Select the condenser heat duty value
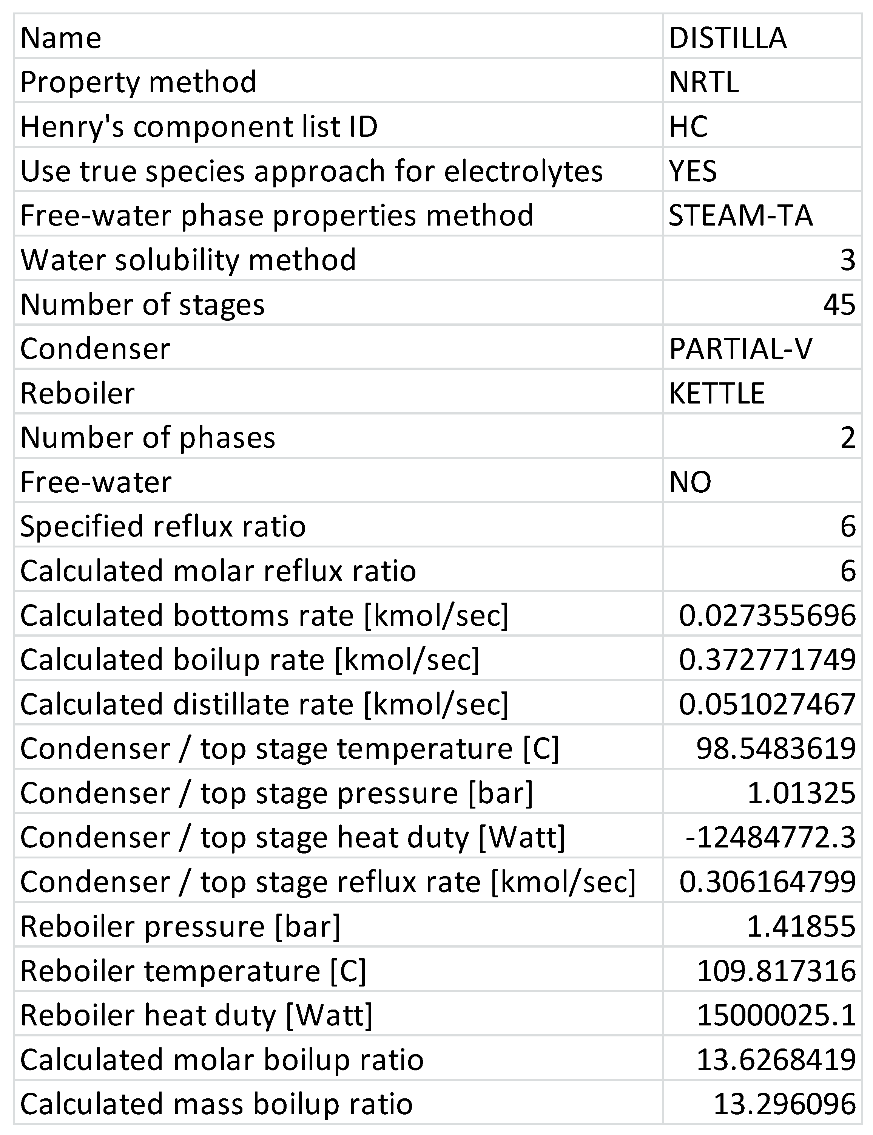This screenshot has height=1135, width=873. pyautogui.click(x=770, y=837)
